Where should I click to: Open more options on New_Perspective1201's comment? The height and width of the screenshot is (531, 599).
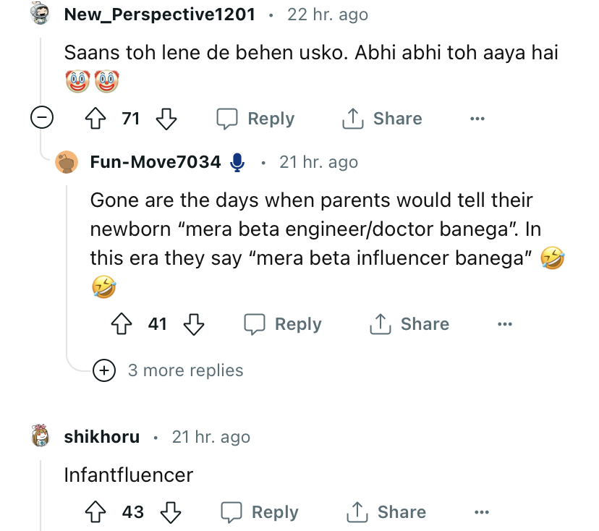pyautogui.click(x=477, y=119)
